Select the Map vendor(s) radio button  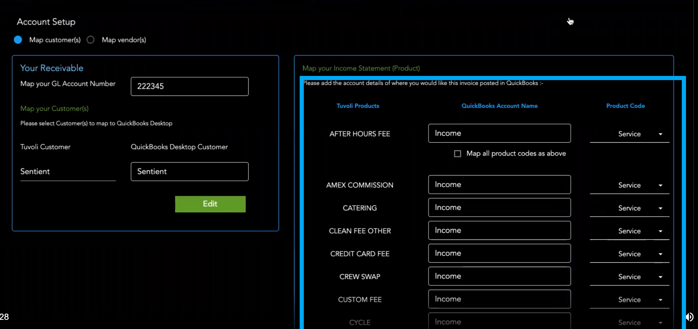point(90,40)
